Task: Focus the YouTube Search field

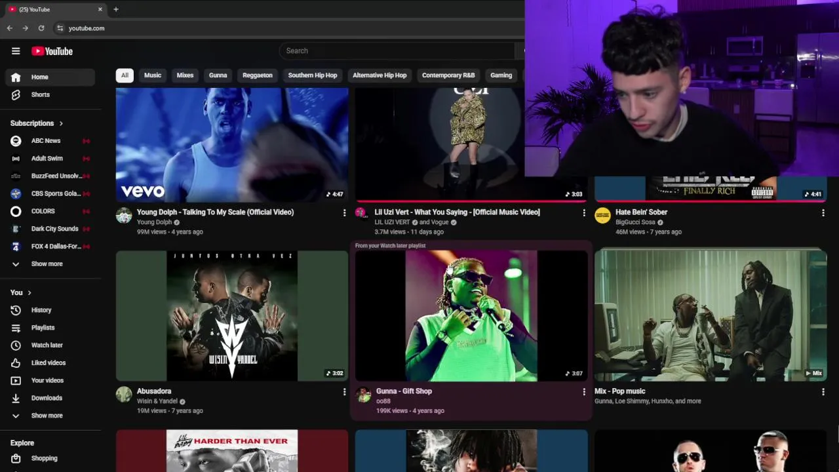Action: pyautogui.click(x=397, y=50)
